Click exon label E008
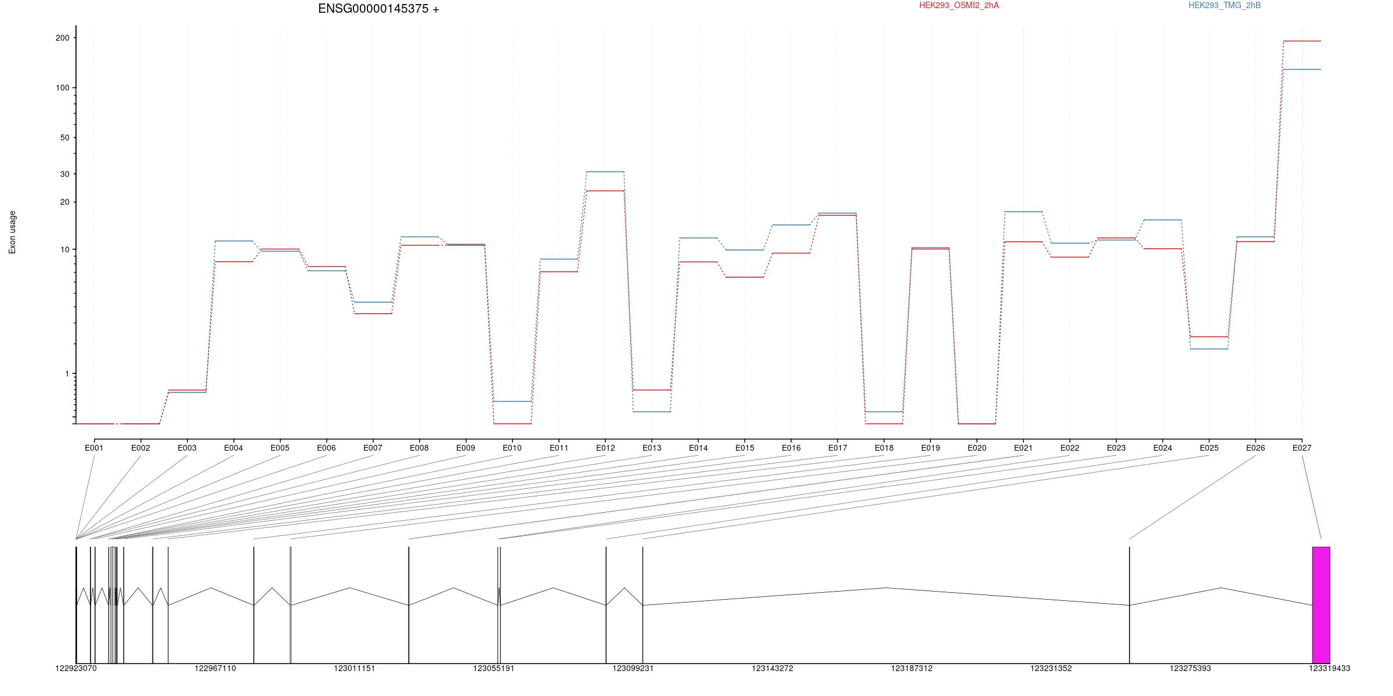The height and width of the screenshot is (696, 1393). [x=419, y=448]
